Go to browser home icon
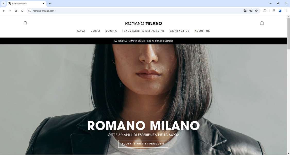 click(22, 11)
